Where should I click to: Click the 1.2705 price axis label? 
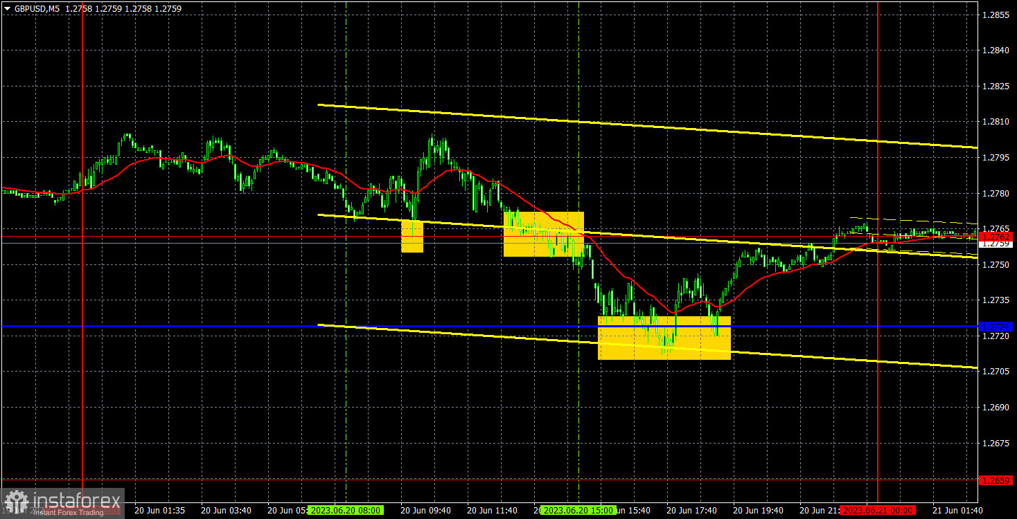996,372
